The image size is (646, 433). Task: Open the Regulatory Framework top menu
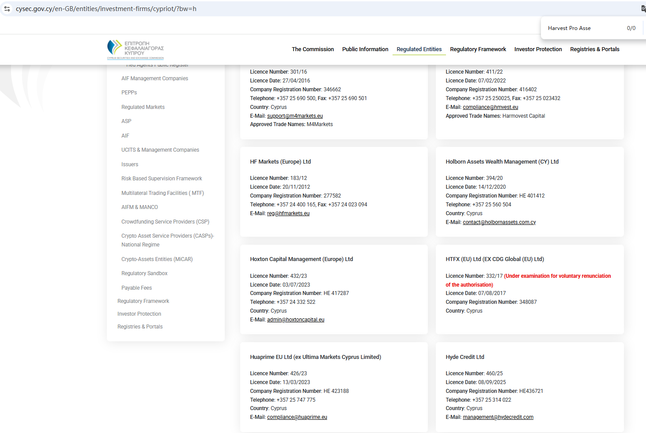tap(478, 49)
